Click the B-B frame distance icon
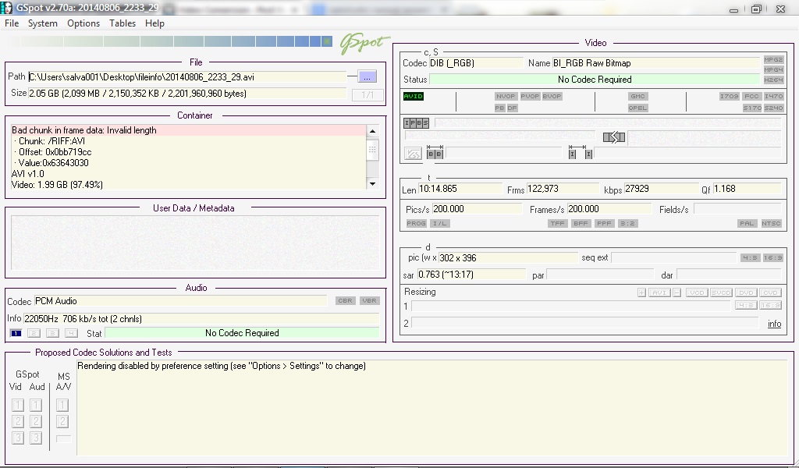Viewport: 799px width, 468px height. point(435,154)
